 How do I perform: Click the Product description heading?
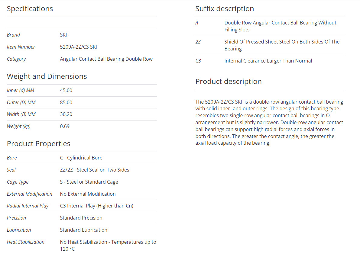(x=229, y=82)
